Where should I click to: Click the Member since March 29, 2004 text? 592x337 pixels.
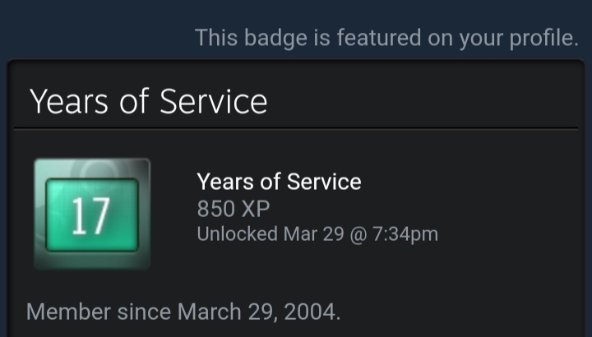click(x=183, y=312)
